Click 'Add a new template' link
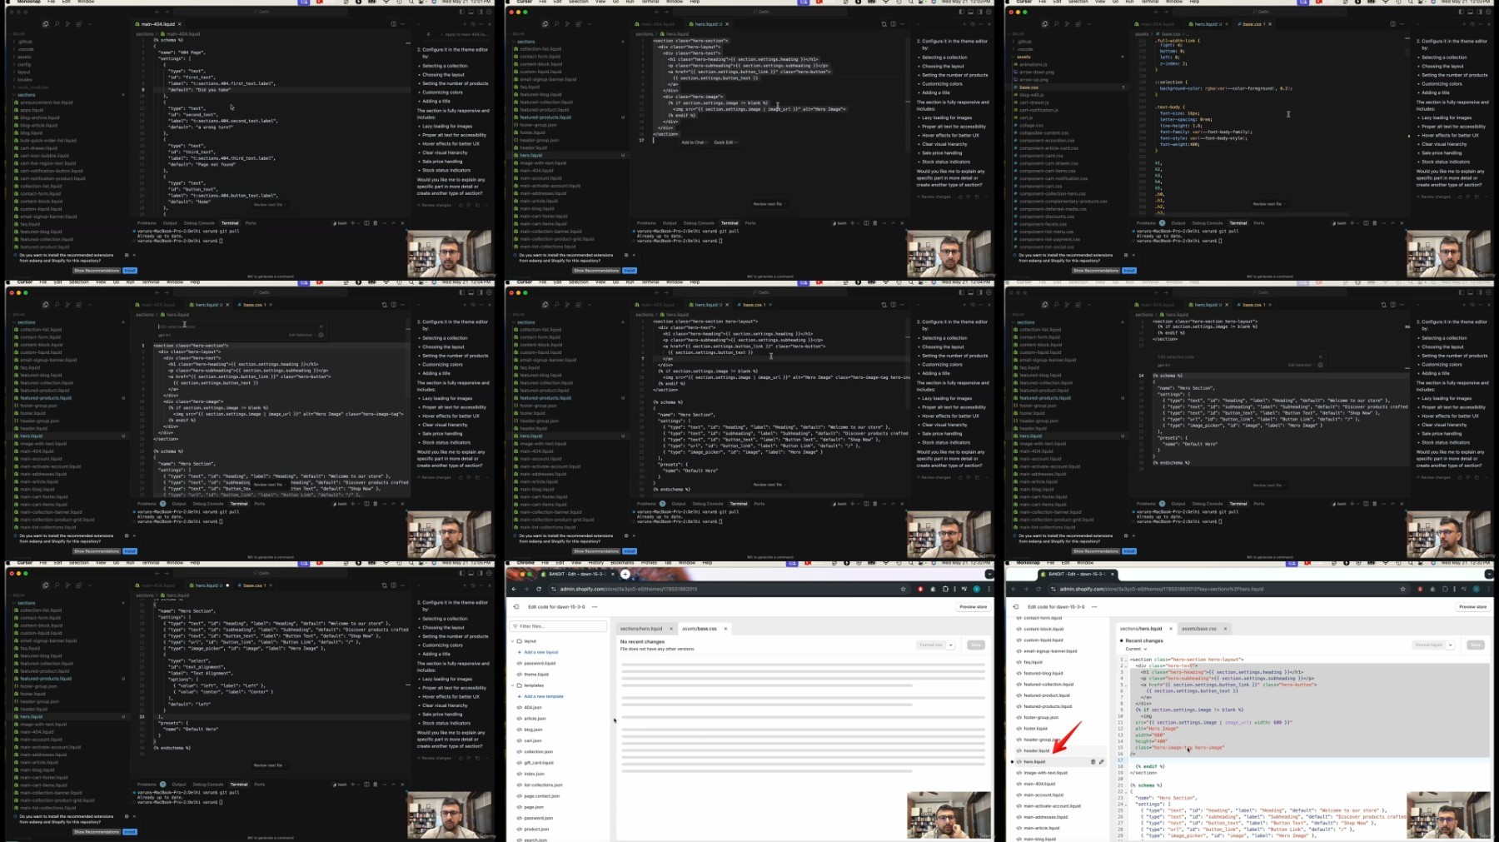The height and width of the screenshot is (842, 1499). pos(543,696)
